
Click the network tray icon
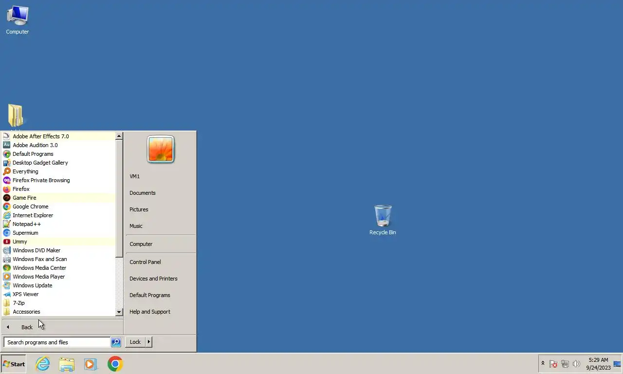click(565, 364)
